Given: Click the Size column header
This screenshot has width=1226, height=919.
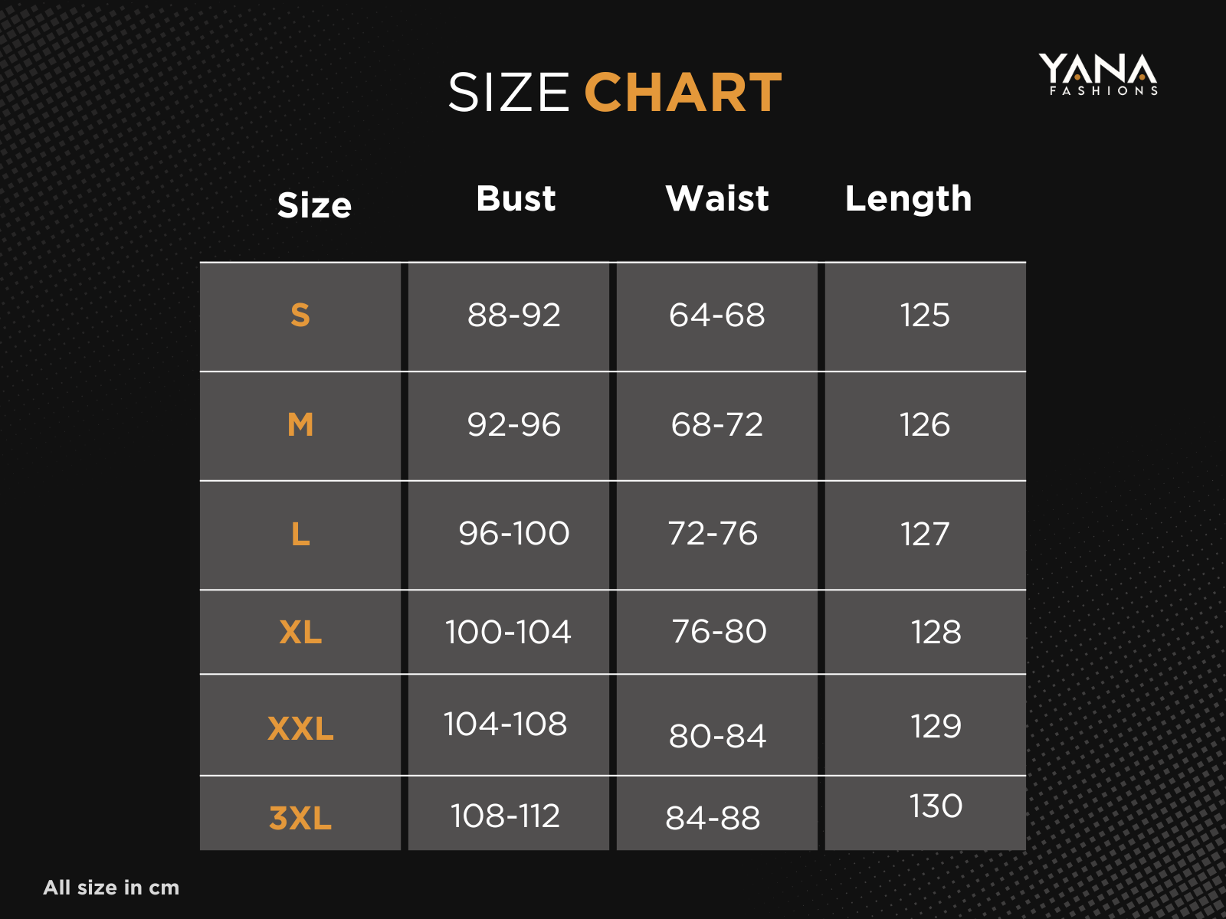Looking at the screenshot, I should (314, 205).
